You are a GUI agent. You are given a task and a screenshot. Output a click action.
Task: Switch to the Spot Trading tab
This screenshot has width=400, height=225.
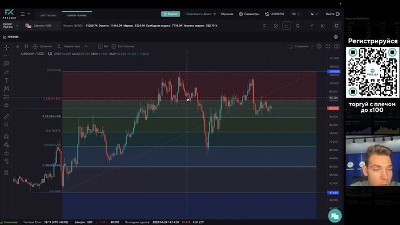(48, 16)
